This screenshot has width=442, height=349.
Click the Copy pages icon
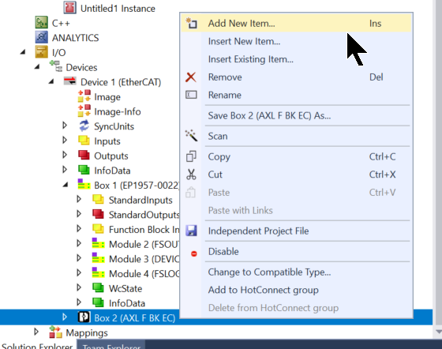click(x=191, y=156)
